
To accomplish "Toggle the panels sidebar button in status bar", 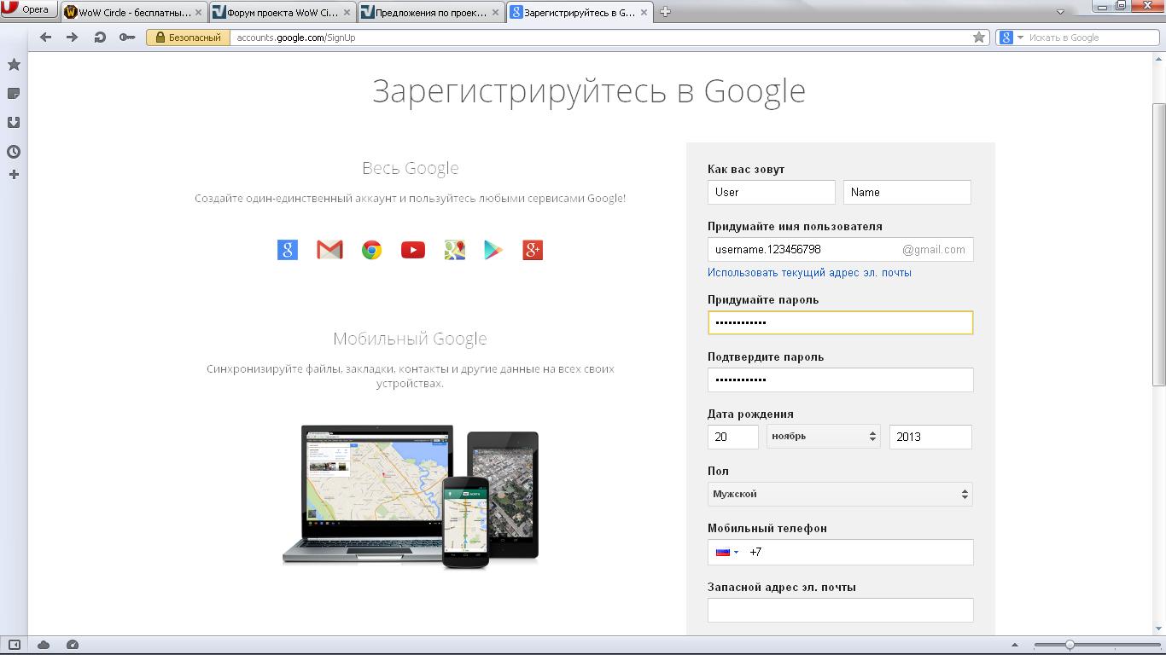I will [14, 646].
